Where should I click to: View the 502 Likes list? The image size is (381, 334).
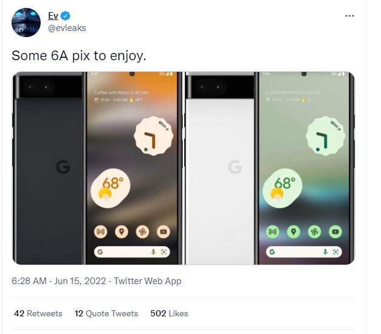click(169, 313)
